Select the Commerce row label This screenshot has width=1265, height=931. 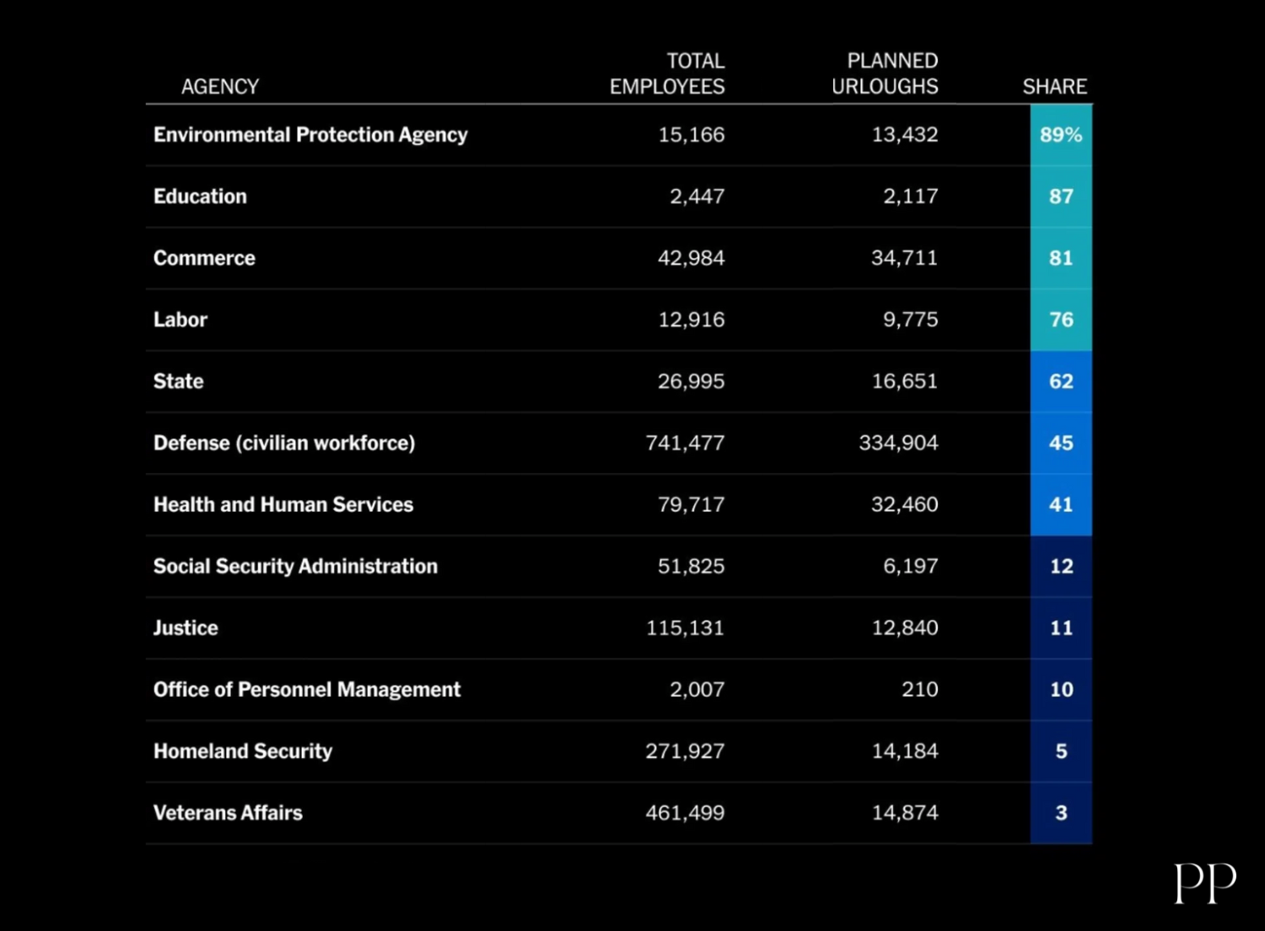pyautogui.click(x=204, y=258)
